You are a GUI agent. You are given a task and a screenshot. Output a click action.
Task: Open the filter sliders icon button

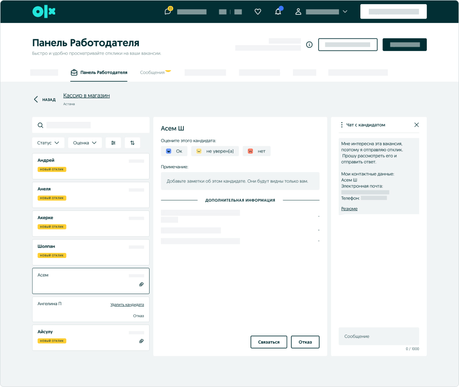[113, 143]
